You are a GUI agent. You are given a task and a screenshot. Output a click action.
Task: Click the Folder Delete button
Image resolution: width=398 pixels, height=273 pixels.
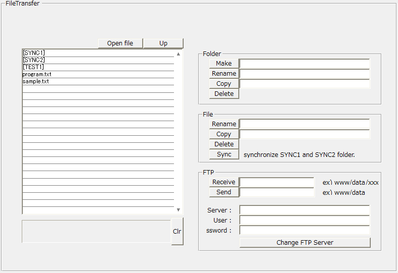(224, 94)
